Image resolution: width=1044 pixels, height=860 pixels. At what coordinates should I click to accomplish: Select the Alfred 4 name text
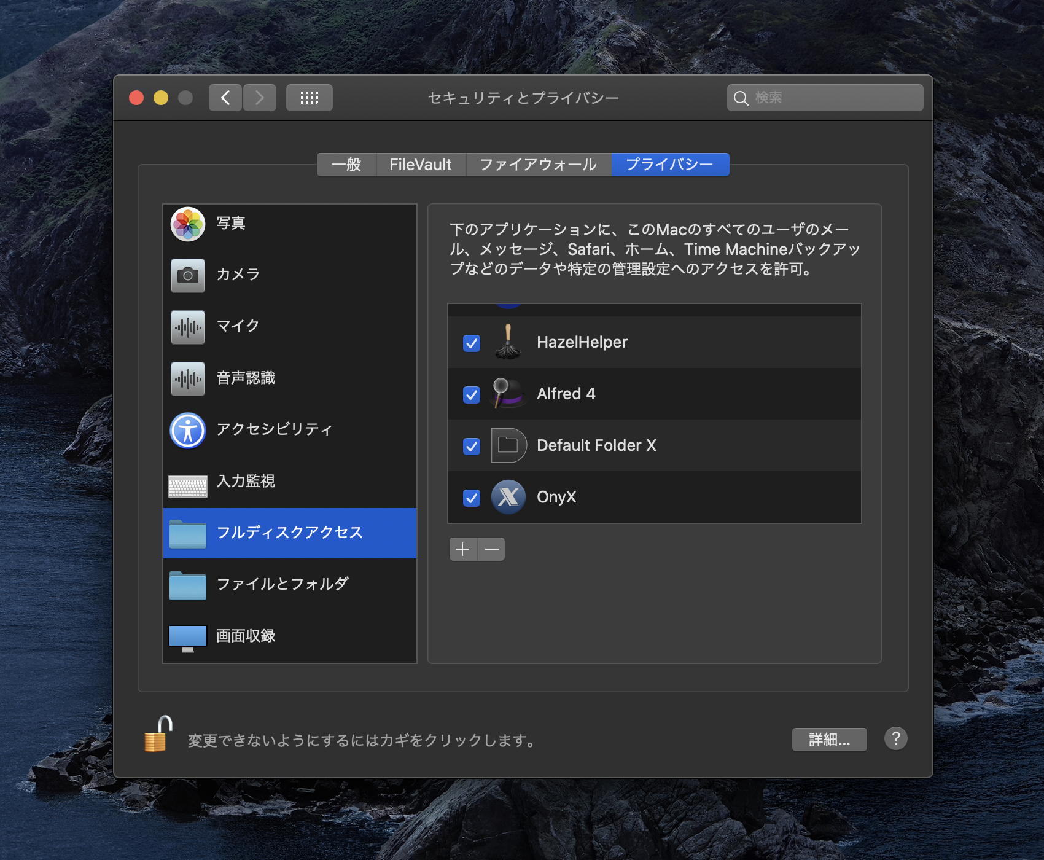(566, 394)
